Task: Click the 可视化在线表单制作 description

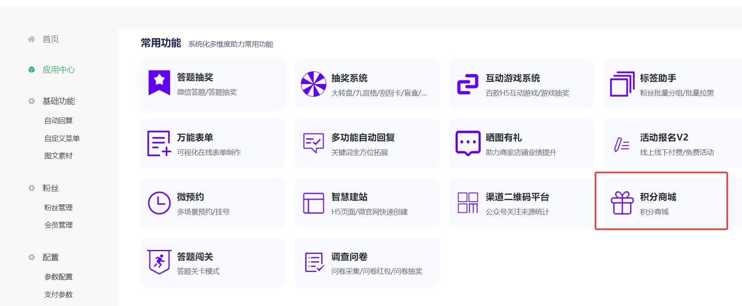Action: [x=209, y=152]
